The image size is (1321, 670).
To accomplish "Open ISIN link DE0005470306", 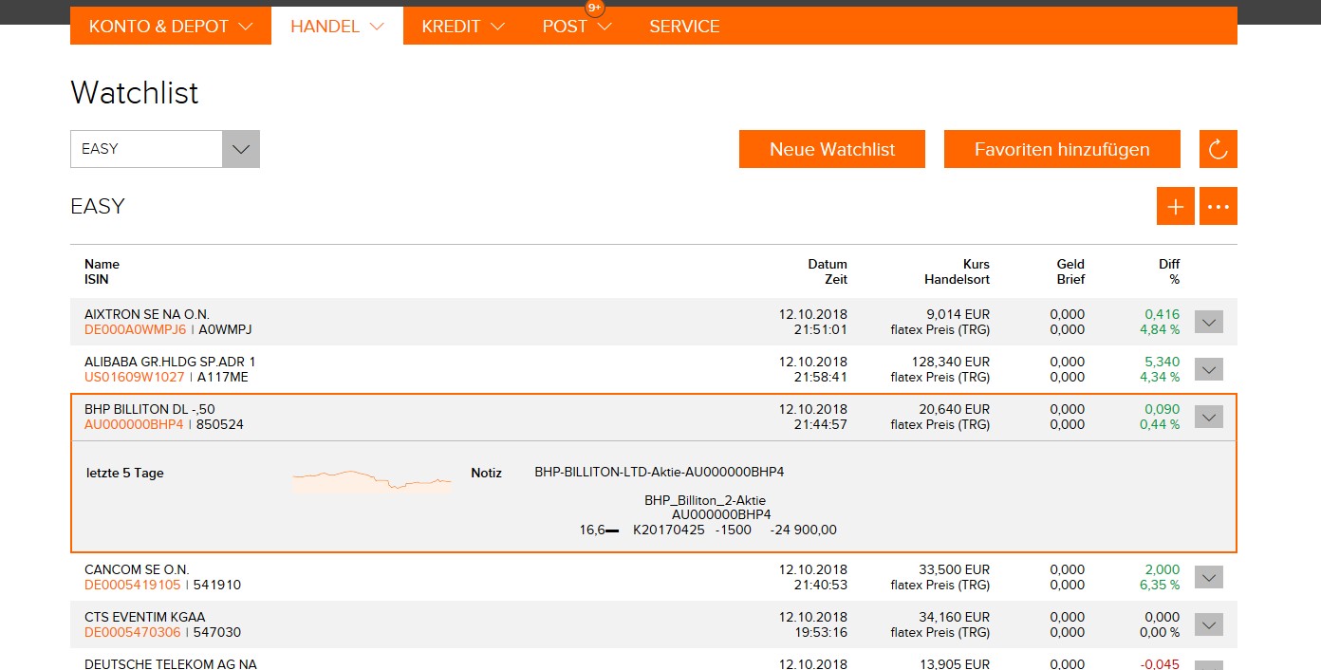I will (133, 632).
